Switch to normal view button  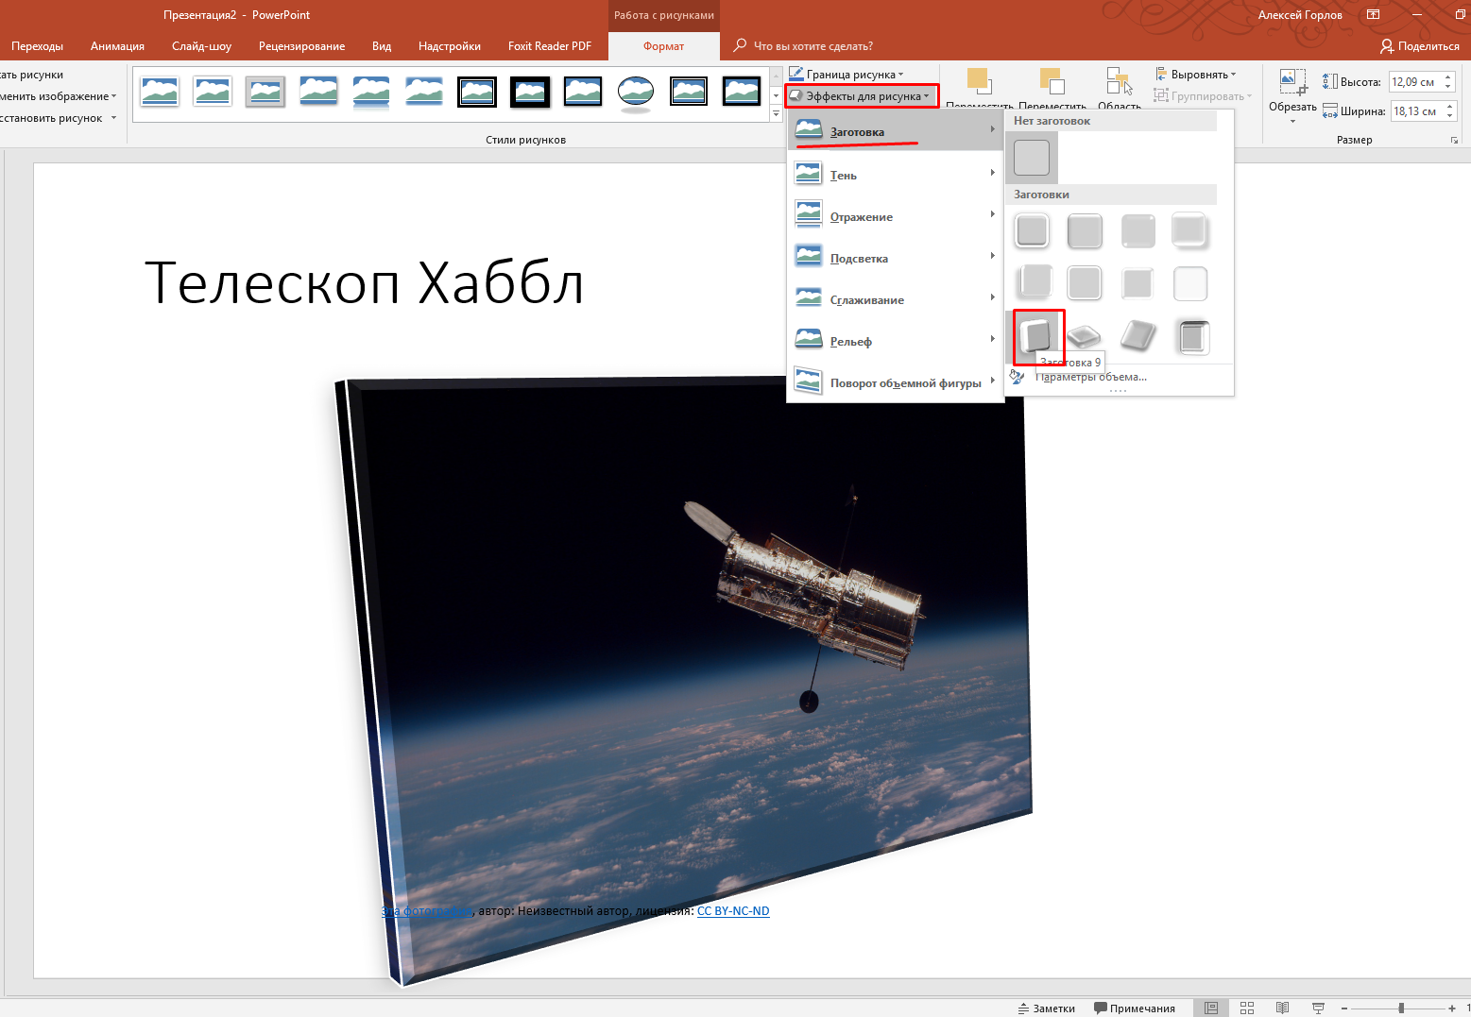[x=1211, y=1008]
